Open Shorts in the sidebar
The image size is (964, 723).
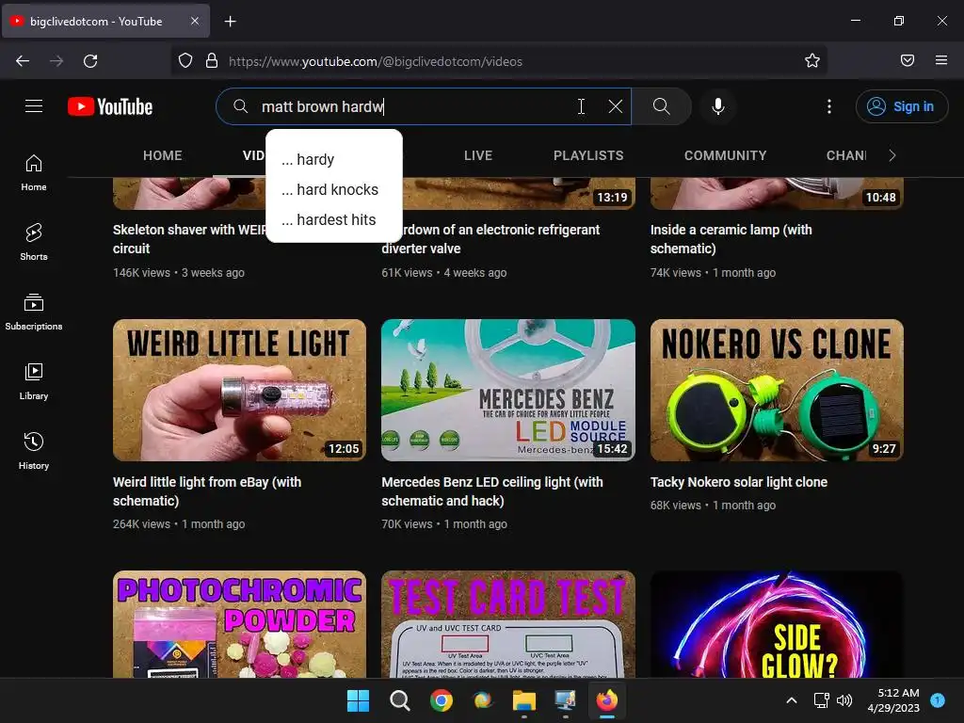point(34,242)
